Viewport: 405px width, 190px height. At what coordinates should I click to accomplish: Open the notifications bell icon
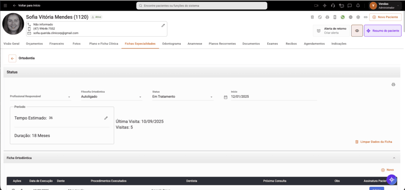point(358,6)
